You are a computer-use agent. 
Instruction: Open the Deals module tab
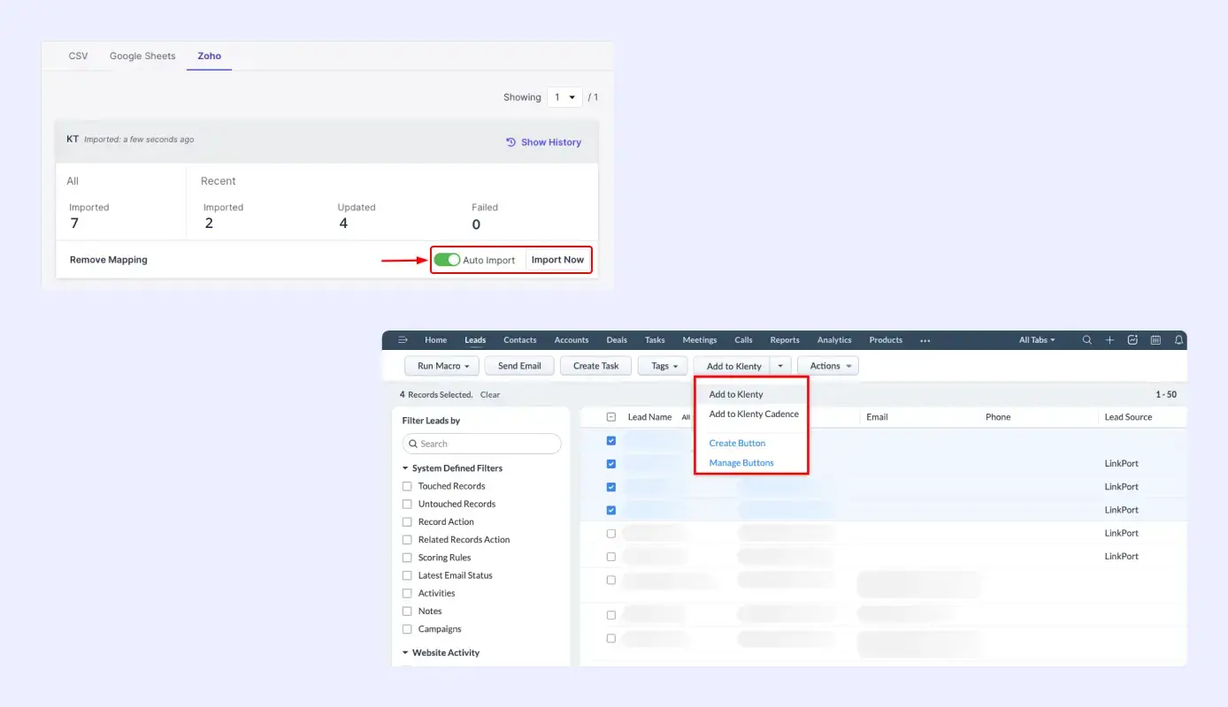coord(617,340)
